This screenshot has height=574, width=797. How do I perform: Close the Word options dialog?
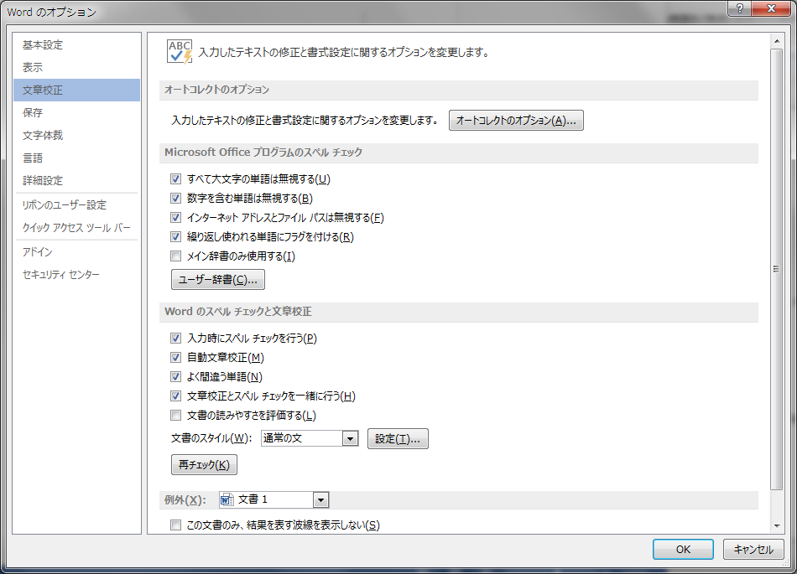coord(769,8)
